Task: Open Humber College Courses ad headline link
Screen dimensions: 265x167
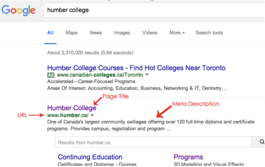Action: pos(136,68)
